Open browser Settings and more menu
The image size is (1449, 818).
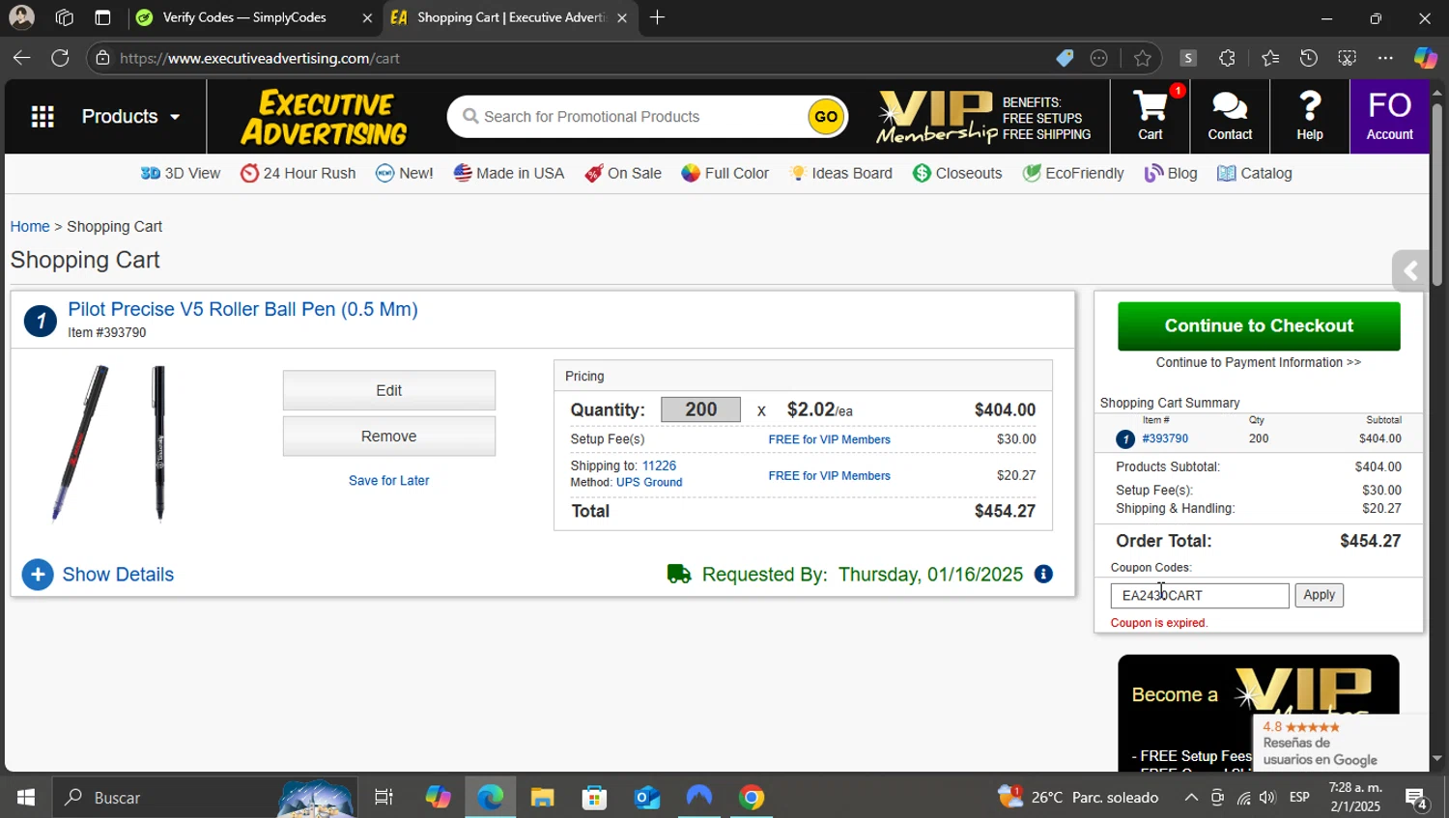pyautogui.click(x=1385, y=58)
